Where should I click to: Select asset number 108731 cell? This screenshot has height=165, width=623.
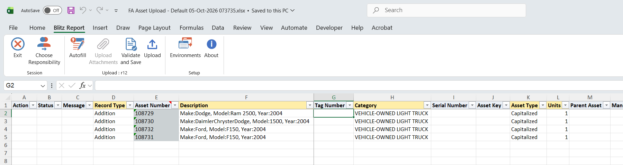[x=156, y=137]
